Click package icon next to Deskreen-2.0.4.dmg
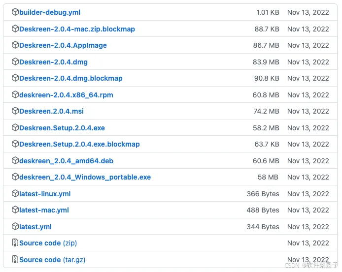 pos(15,61)
